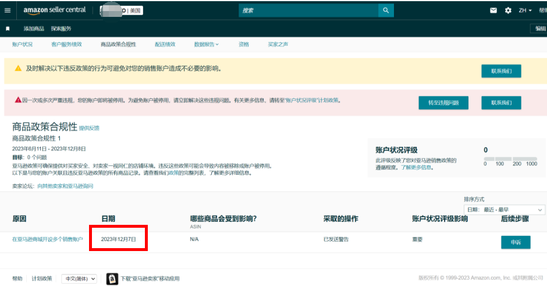Click the red alert triangle icon
The height and width of the screenshot is (286, 547).
[x=18, y=100]
